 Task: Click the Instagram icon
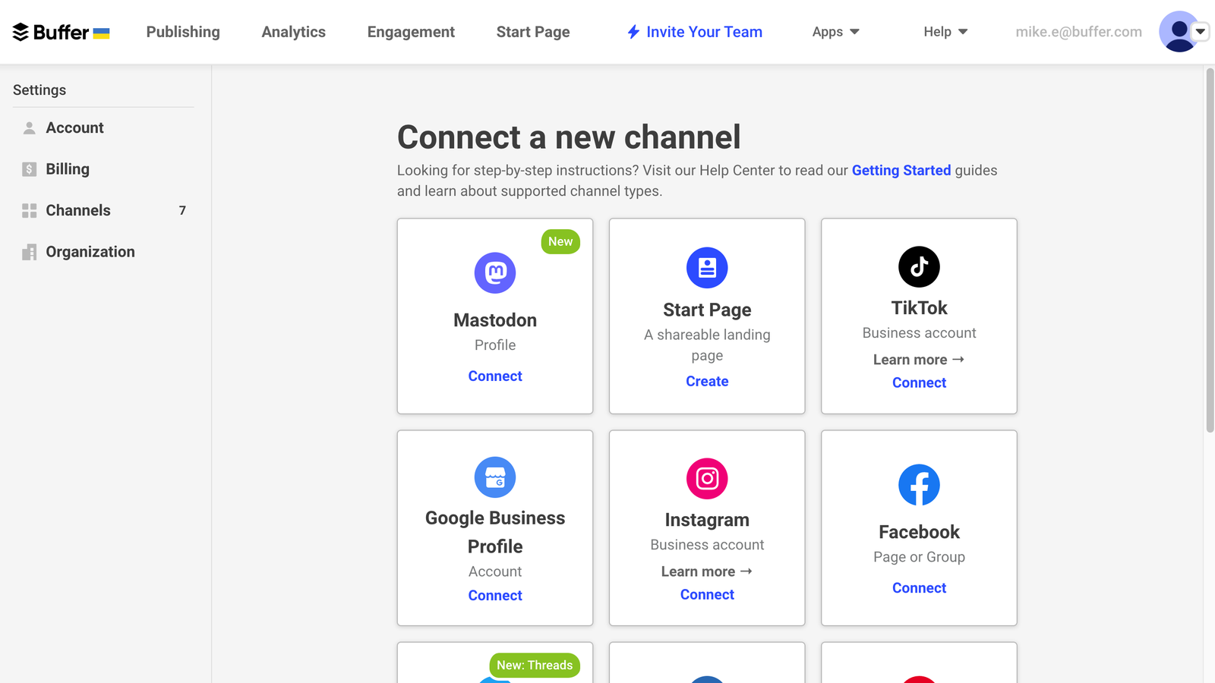point(707,479)
